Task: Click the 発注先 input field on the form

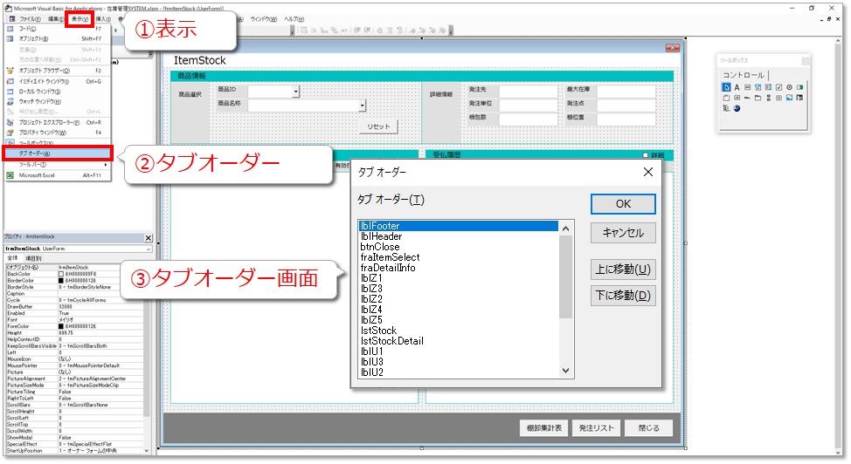Action: coord(528,91)
